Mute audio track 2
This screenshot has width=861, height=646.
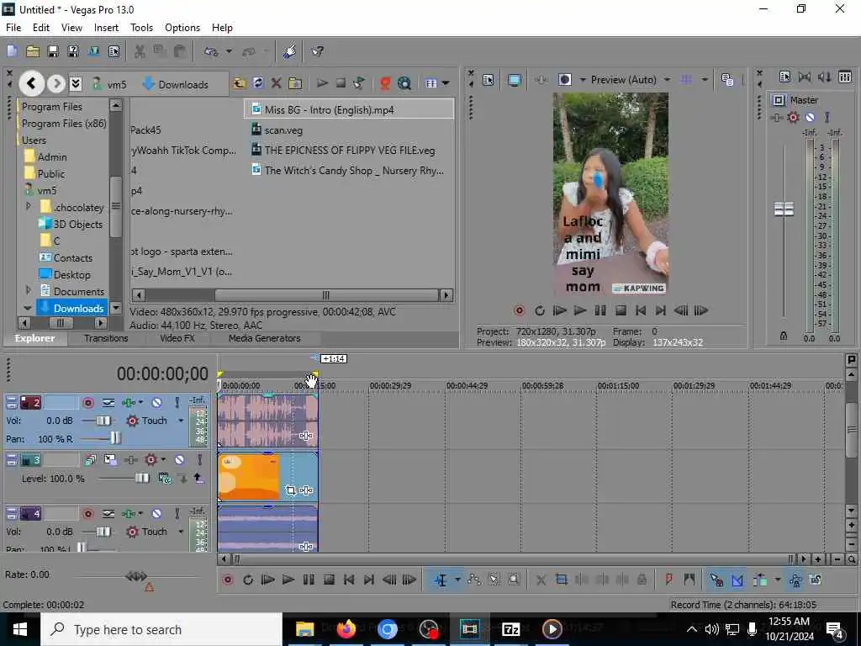(157, 403)
